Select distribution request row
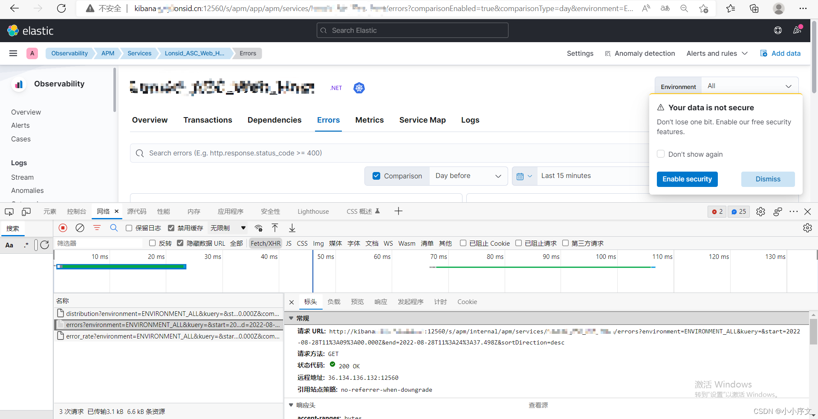Viewport: 818px width, 419px height. (169, 314)
